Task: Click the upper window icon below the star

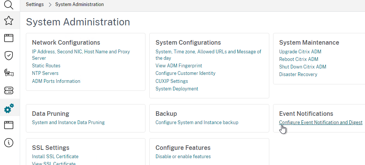Action: (x=9, y=38)
